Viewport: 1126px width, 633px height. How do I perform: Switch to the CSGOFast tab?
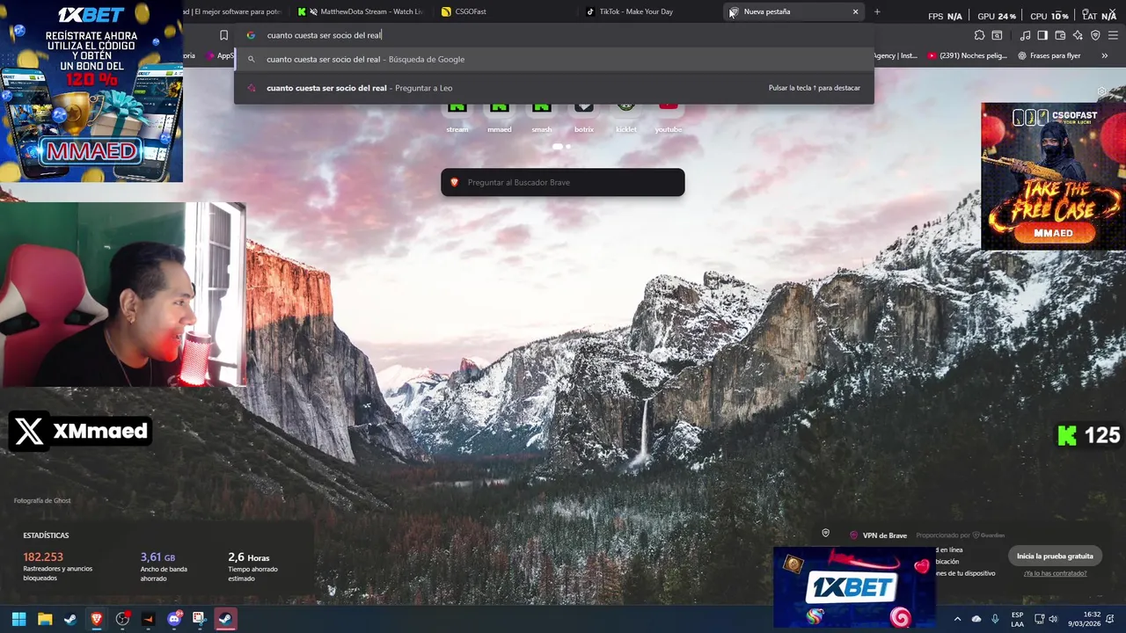(506, 11)
